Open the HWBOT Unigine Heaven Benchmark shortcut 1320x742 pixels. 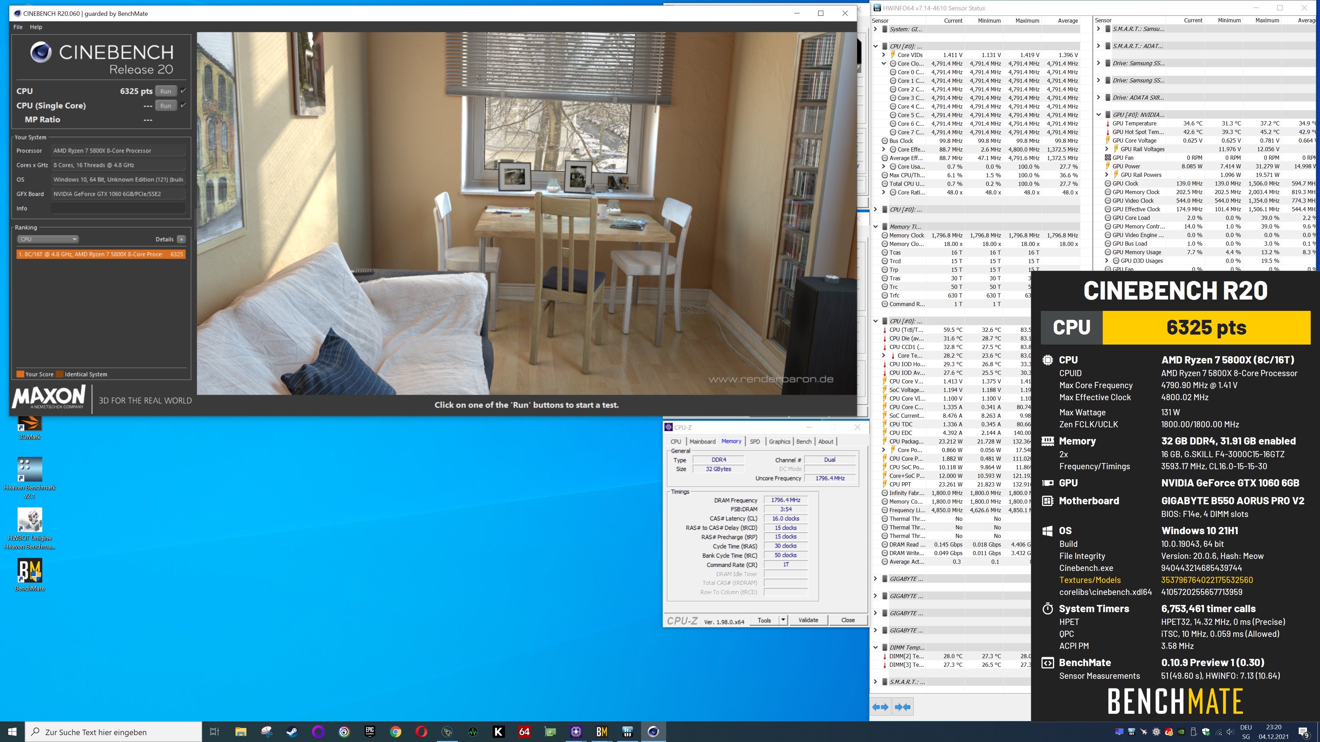point(30,528)
